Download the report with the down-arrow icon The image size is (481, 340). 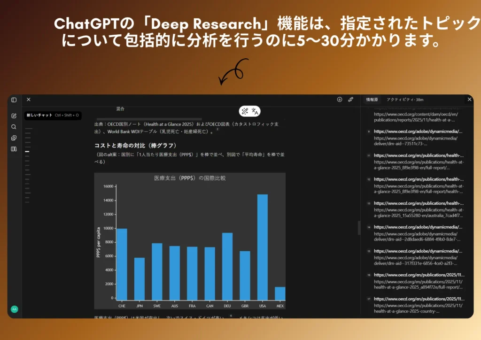(340, 100)
